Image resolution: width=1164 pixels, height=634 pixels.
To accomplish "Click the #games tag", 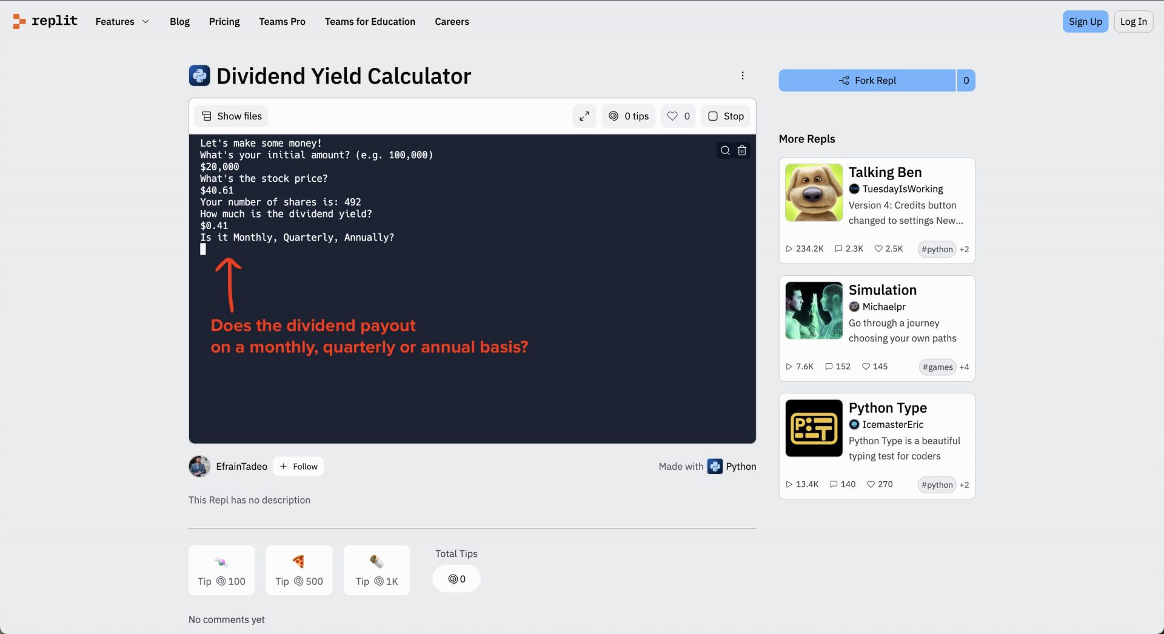I will [x=937, y=367].
